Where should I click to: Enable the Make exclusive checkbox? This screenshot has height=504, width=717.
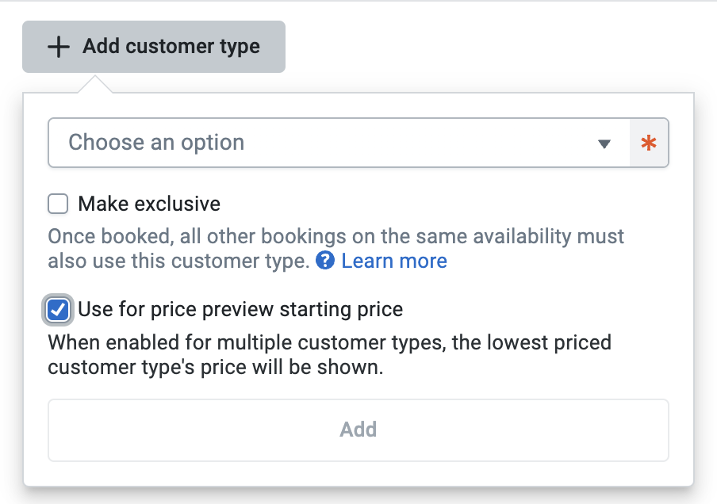tap(58, 204)
